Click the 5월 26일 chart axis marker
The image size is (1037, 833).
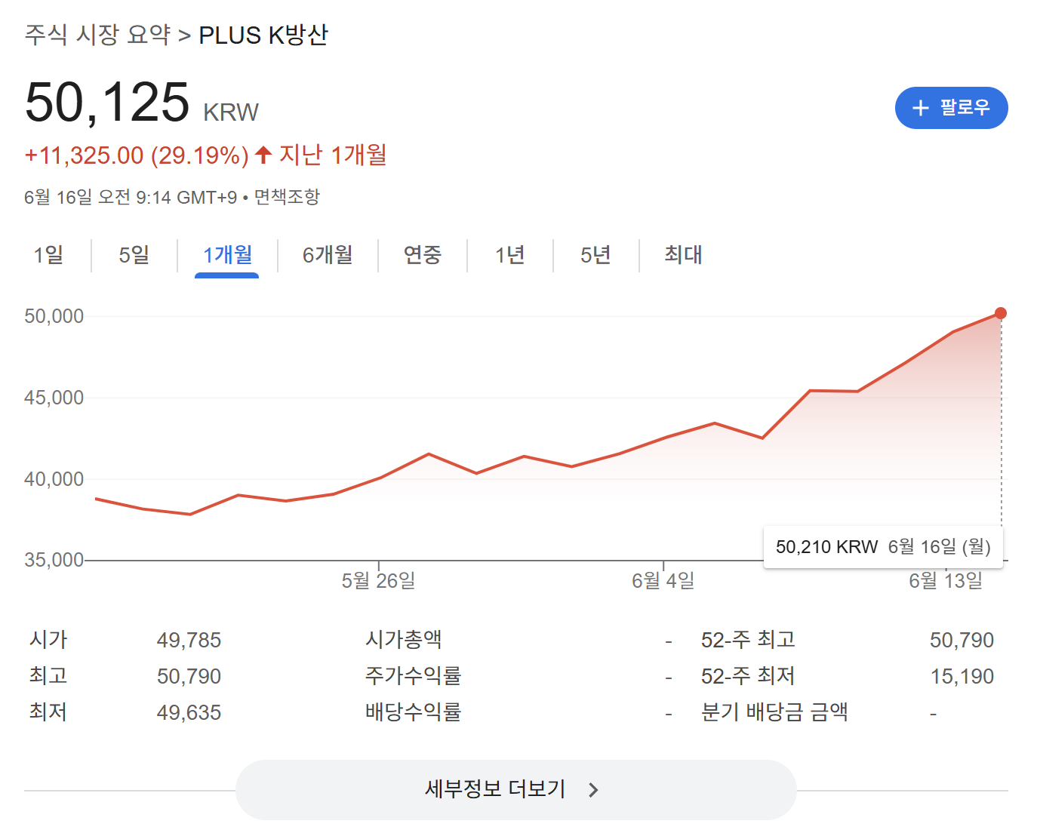[x=378, y=580]
